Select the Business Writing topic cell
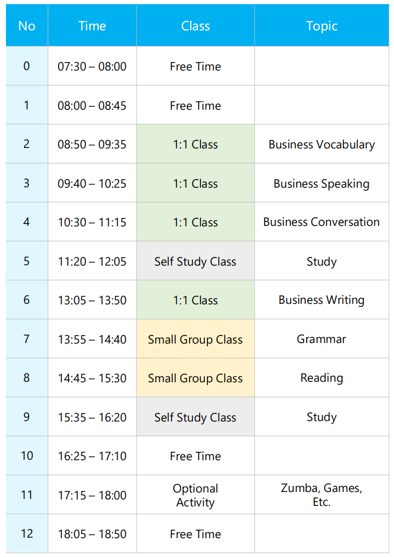This screenshot has width=394, height=557. click(x=322, y=300)
